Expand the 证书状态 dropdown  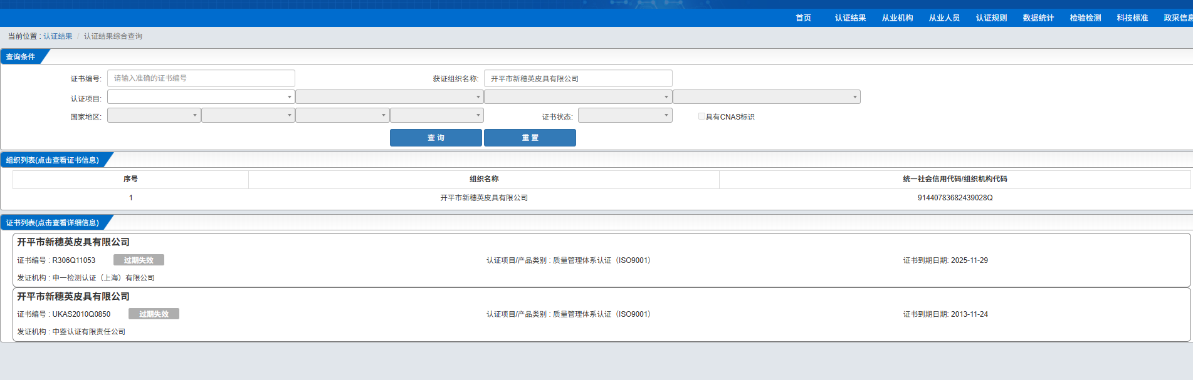click(x=625, y=115)
